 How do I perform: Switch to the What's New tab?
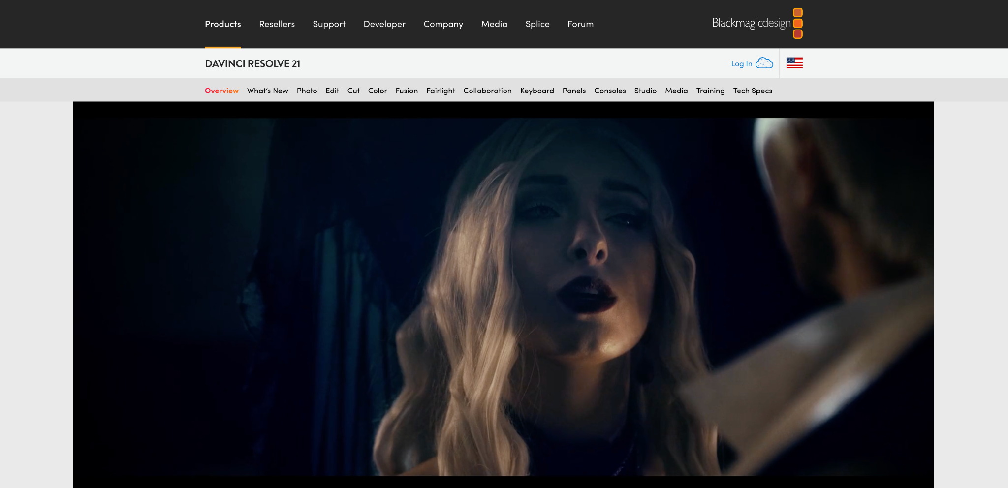pyautogui.click(x=268, y=91)
